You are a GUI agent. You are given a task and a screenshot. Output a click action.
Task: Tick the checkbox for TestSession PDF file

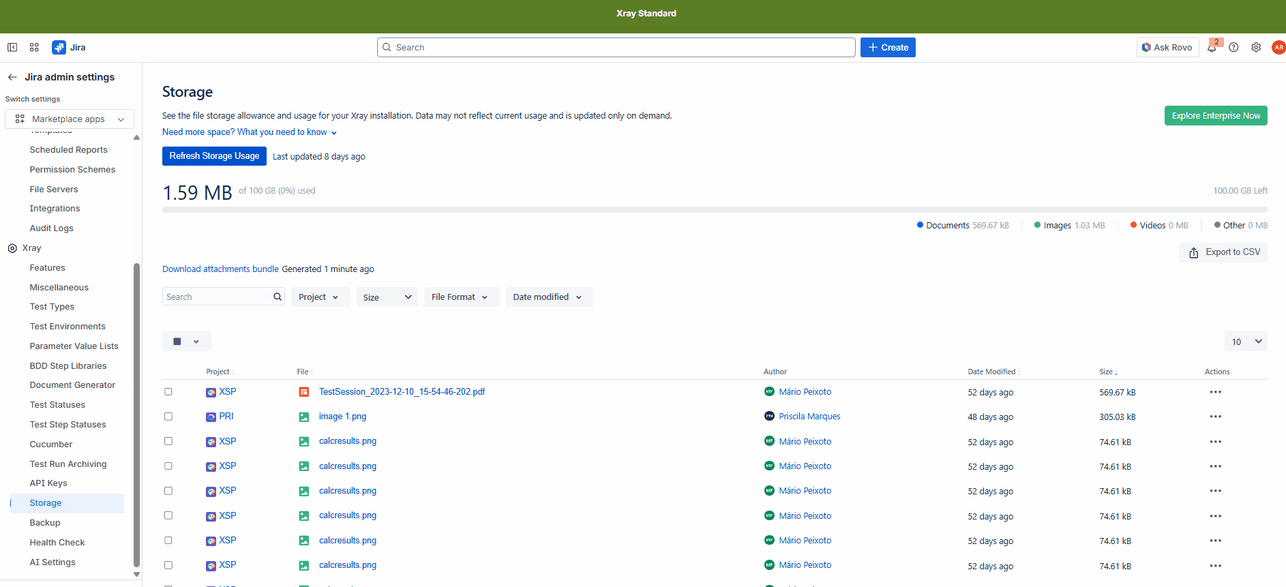[168, 392]
